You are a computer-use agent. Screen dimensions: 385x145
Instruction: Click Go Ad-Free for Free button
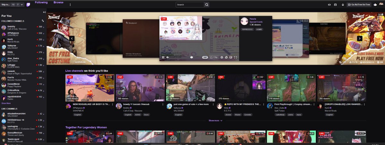[359, 5]
